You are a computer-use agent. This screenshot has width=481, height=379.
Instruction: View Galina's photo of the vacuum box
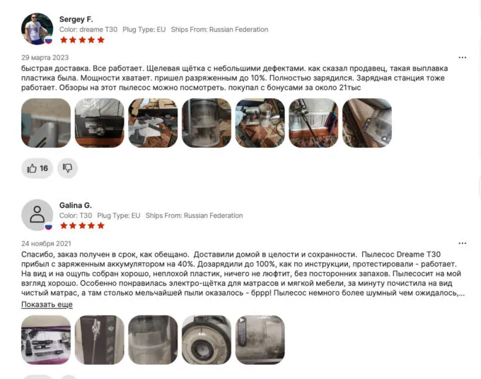[100, 339]
